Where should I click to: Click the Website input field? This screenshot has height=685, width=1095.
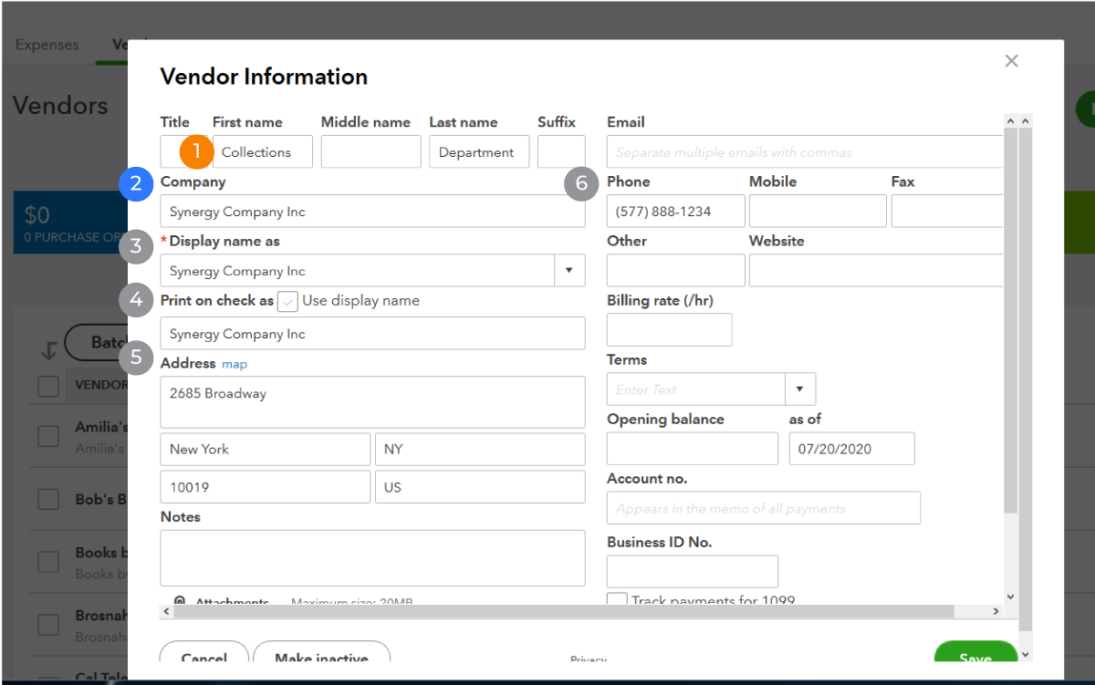pos(875,270)
